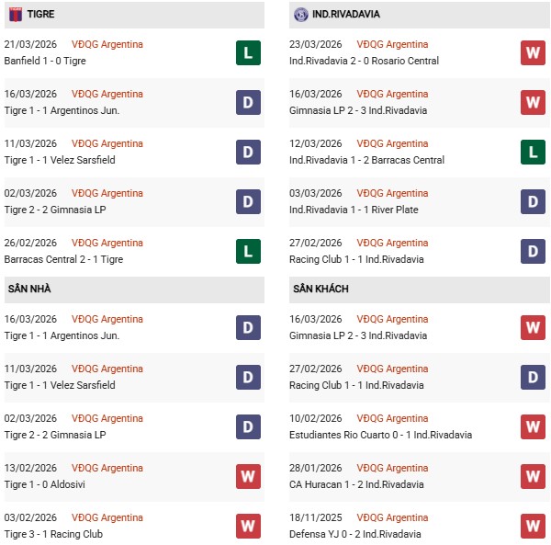
Task: Click the L badge for Ind.Rivadavia vs Barracas Central
Action: pos(533,152)
